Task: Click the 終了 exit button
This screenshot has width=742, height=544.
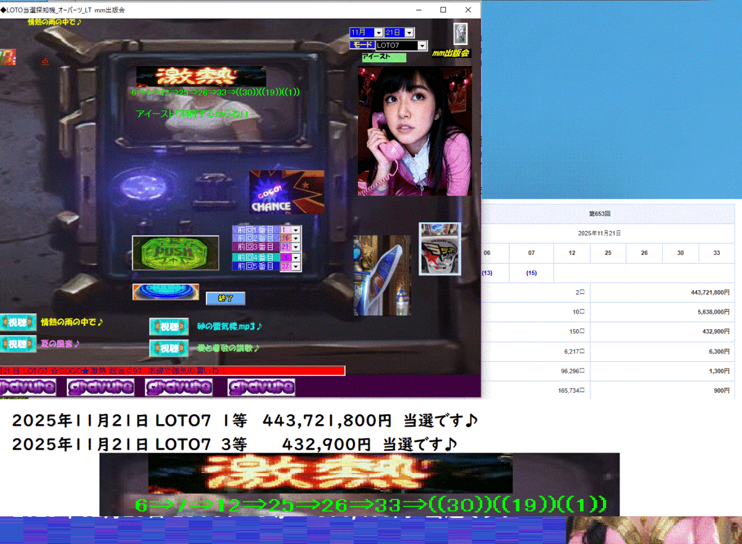Action: tap(226, 298)
